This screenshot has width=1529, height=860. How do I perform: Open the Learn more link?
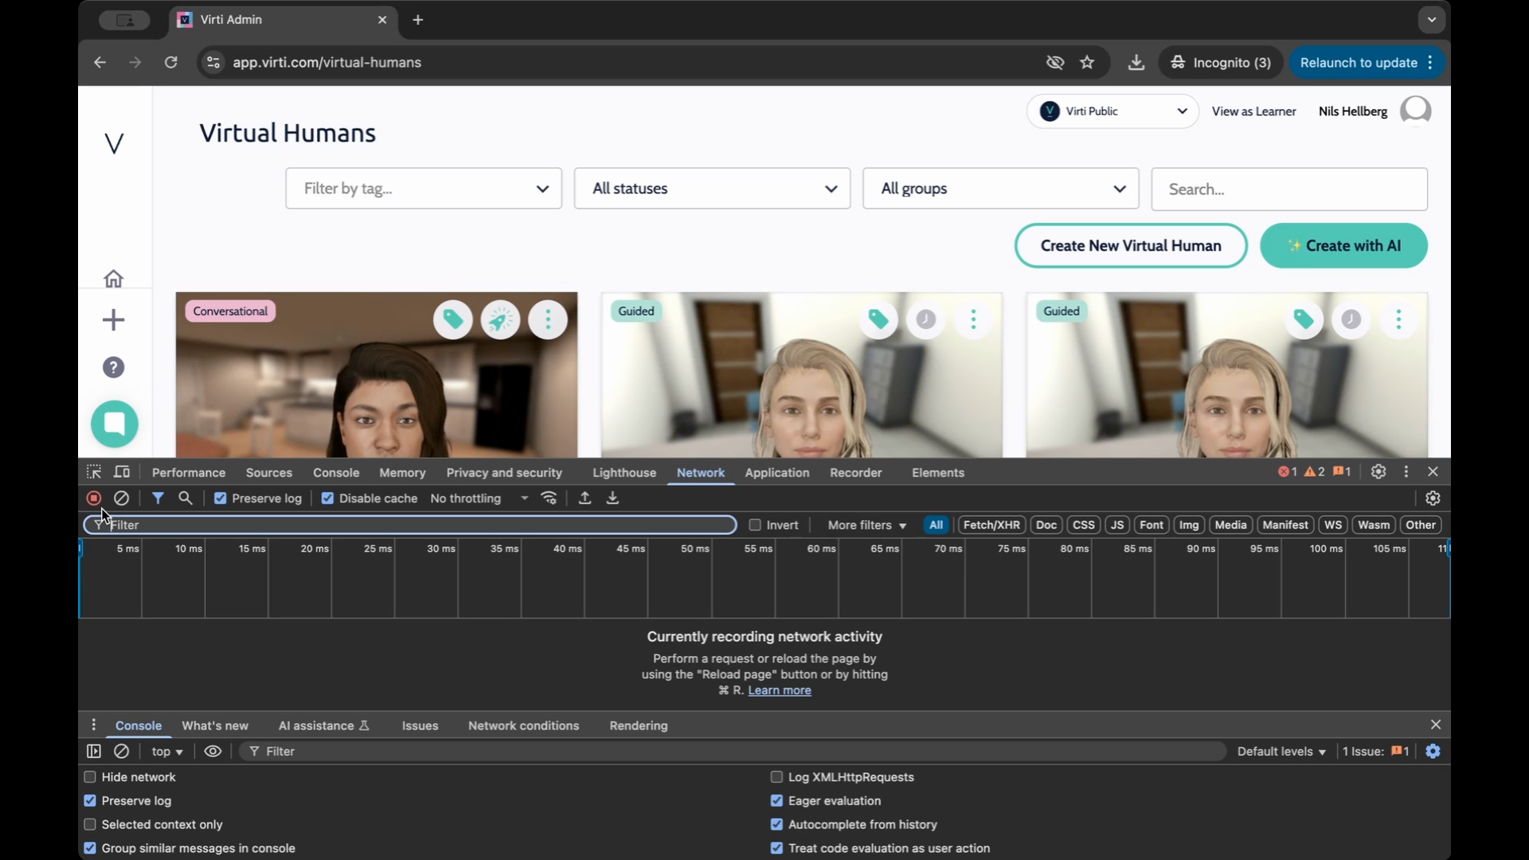coord(779,690)
